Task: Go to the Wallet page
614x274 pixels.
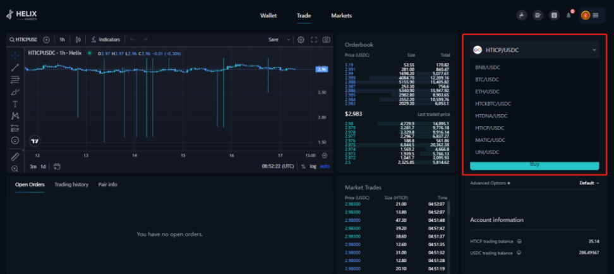Action: pos(268,16)
